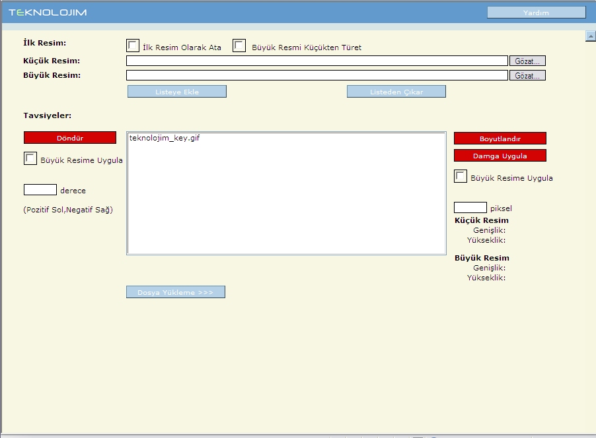Viewport: 596px width, 438px height.
Task: Click the Damga Uygula button
Action: click(x=500, y=156)
